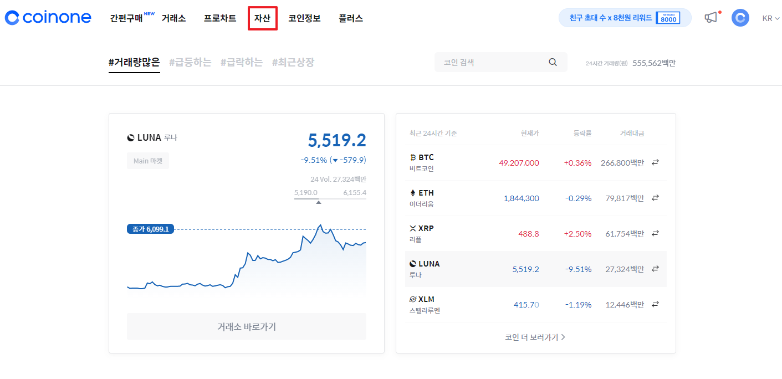The height and width of the screenshot is (379, 782).
Task: Click the 등락률 column header
Action: pyautogui.click(x=582, y=134)
